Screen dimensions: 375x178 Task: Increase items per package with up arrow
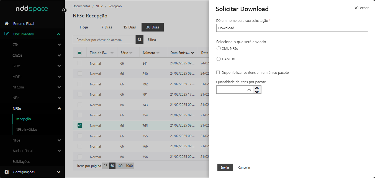[x=257, y=88]
